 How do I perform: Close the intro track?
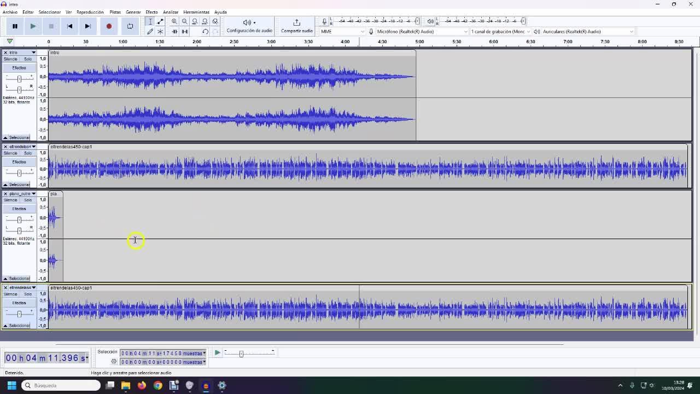(x=5, y=53)
